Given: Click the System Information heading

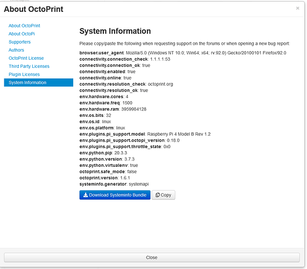Looking at the screenshot, I should [115, 31].
